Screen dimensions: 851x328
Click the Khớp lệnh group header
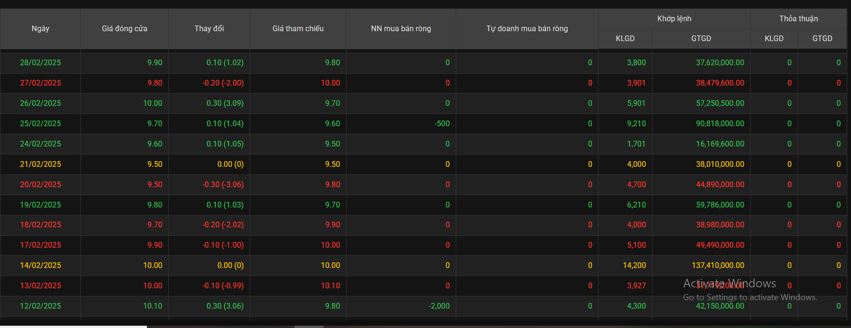coord(674,19)
